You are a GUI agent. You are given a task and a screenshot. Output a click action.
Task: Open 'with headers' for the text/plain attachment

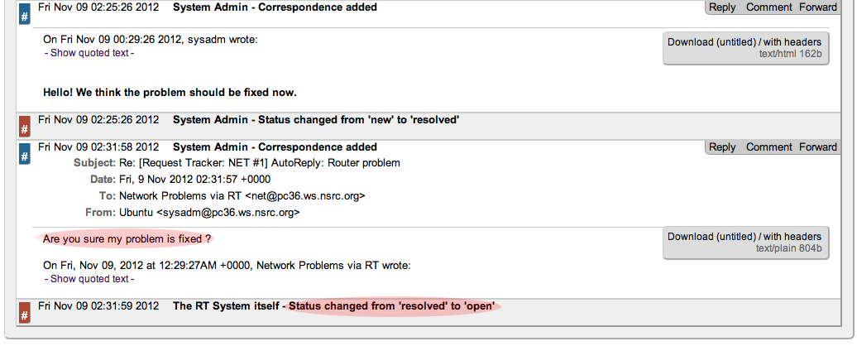click(x=792, y=237)
